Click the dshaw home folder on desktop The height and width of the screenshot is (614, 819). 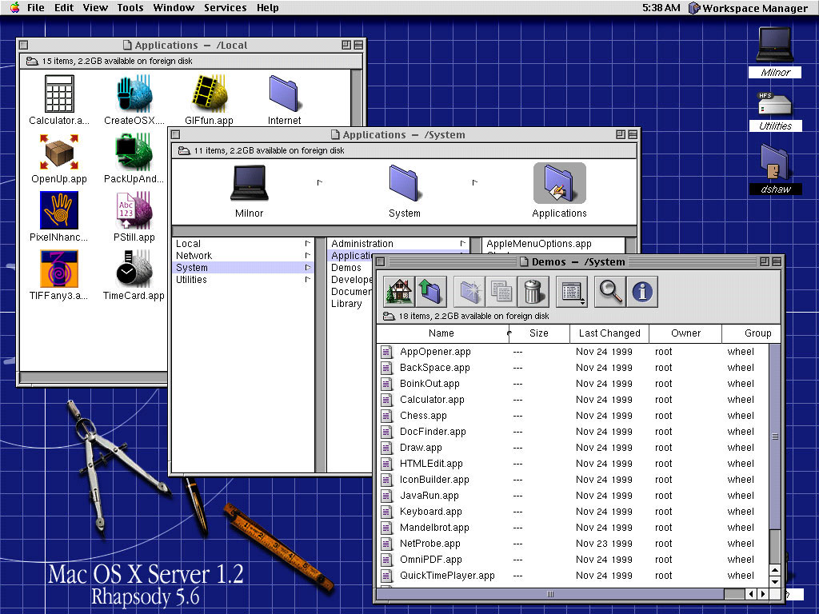pos(775,161)
